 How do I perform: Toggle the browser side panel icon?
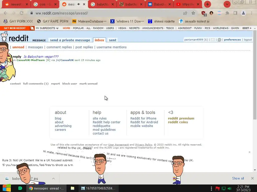(x=235, y=13)
